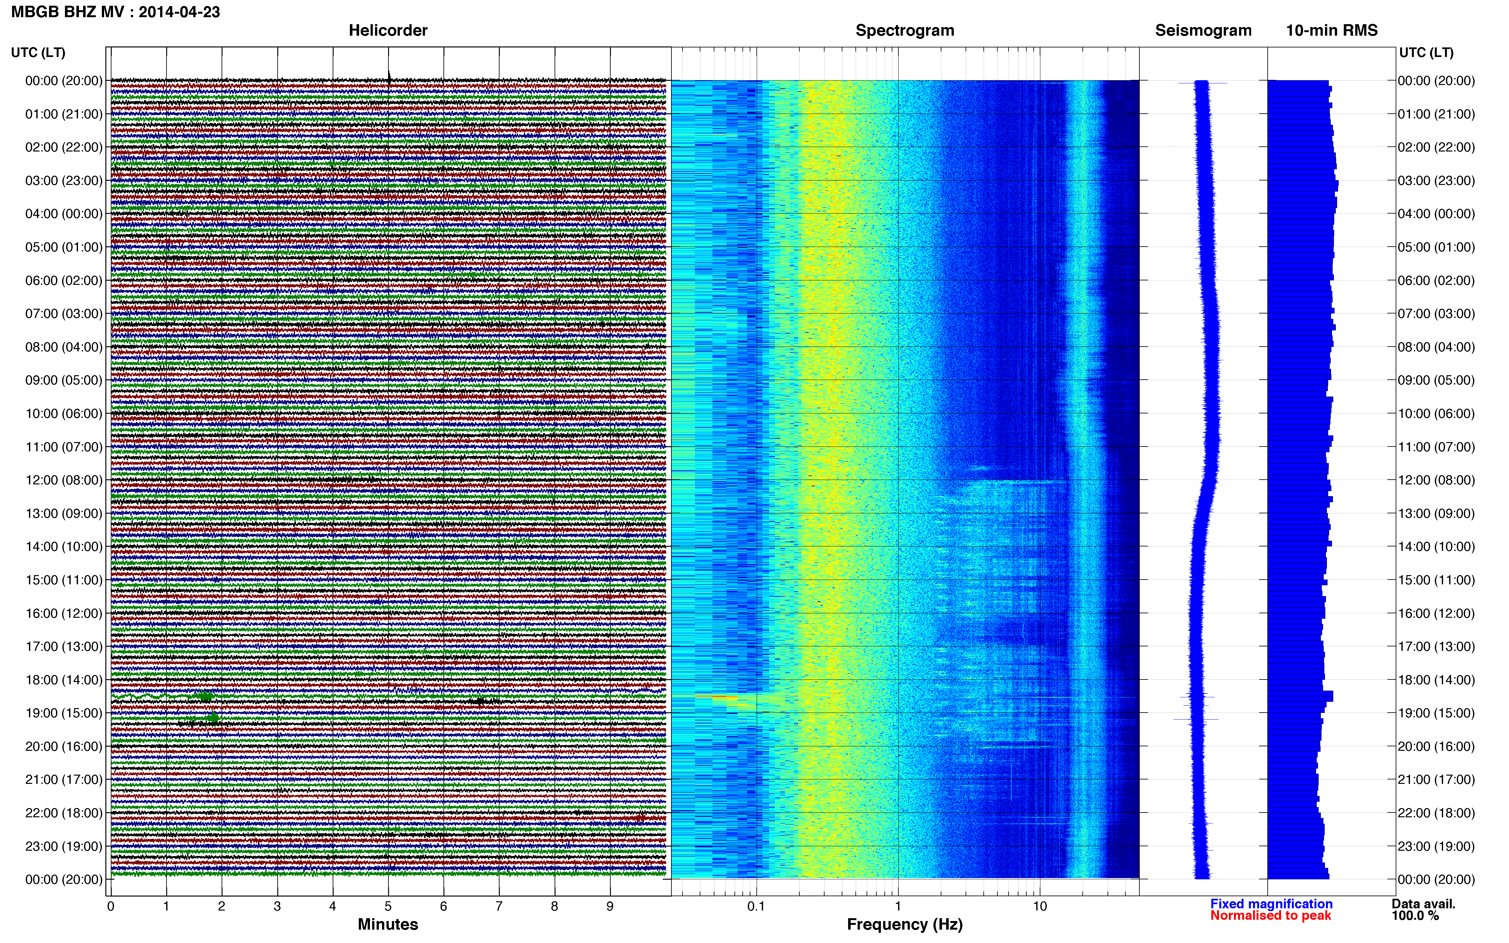Click the Frequency (Hz) axis label
The width and height of the screenshot is (1509, 943).
coord(904,924)
